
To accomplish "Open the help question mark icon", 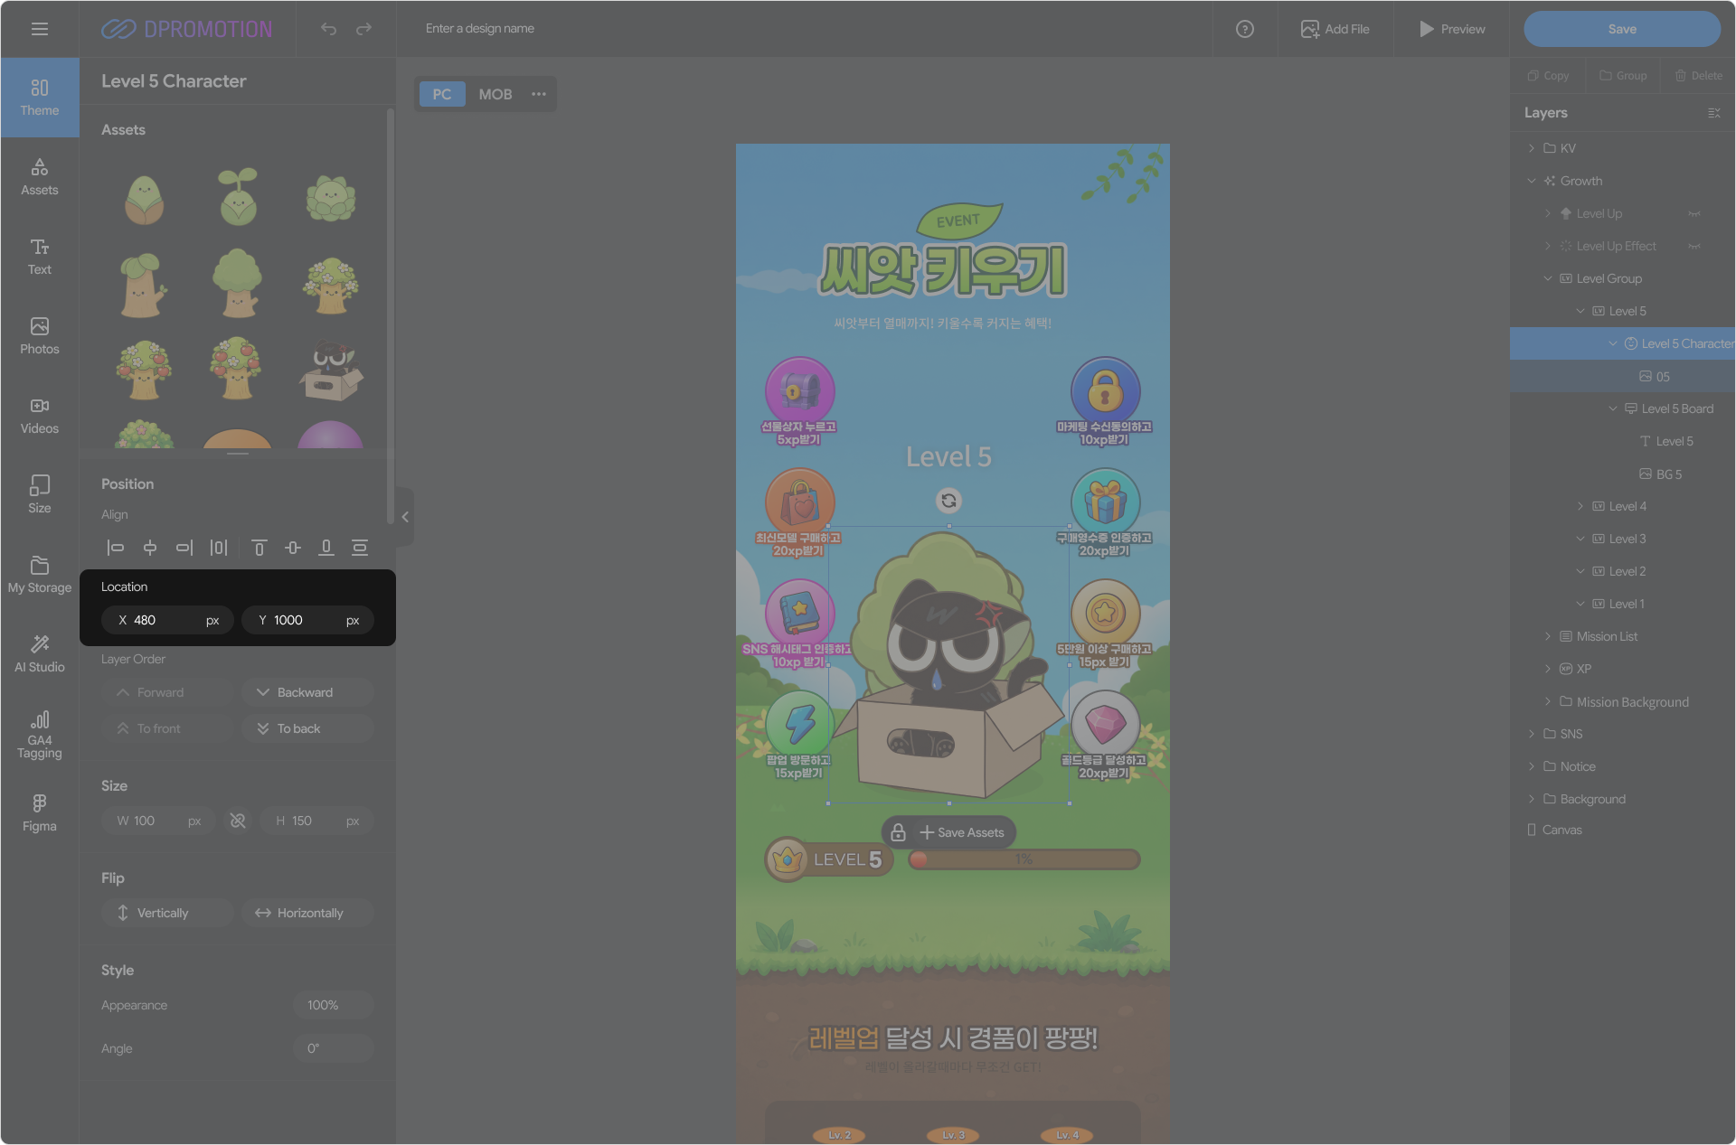I will (x=1245, y=29).
